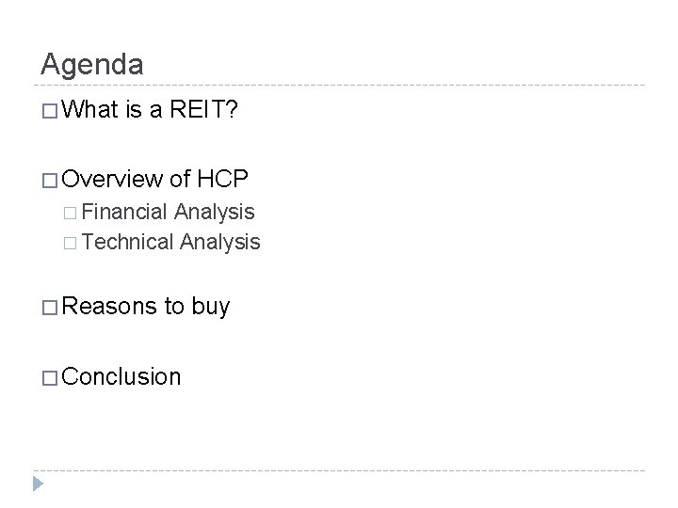This screenshot has height=508, width=678.
Task: Click the bullet marker before Overview
Action: [51, 181]
